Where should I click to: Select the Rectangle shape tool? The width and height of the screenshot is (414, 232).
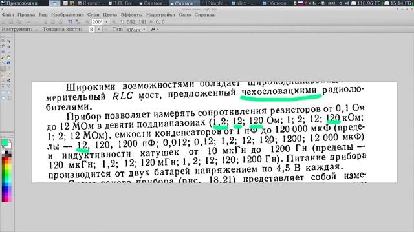[x=3, y=92]
